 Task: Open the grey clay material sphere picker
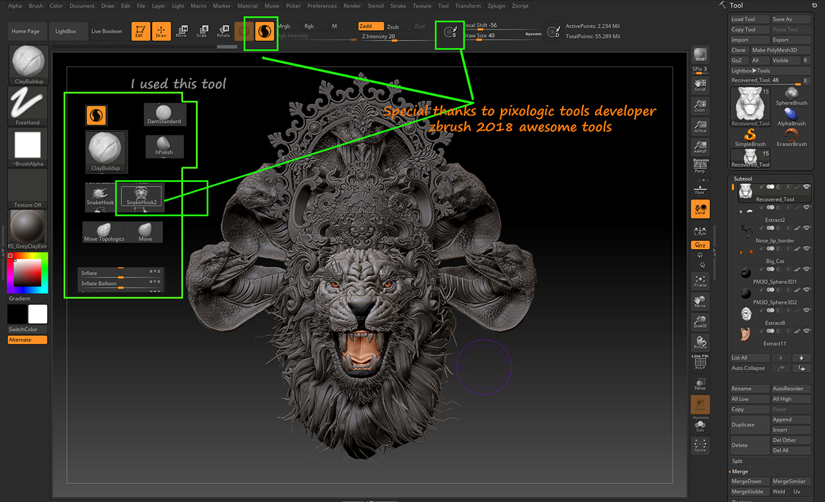(x=28, y=230)
